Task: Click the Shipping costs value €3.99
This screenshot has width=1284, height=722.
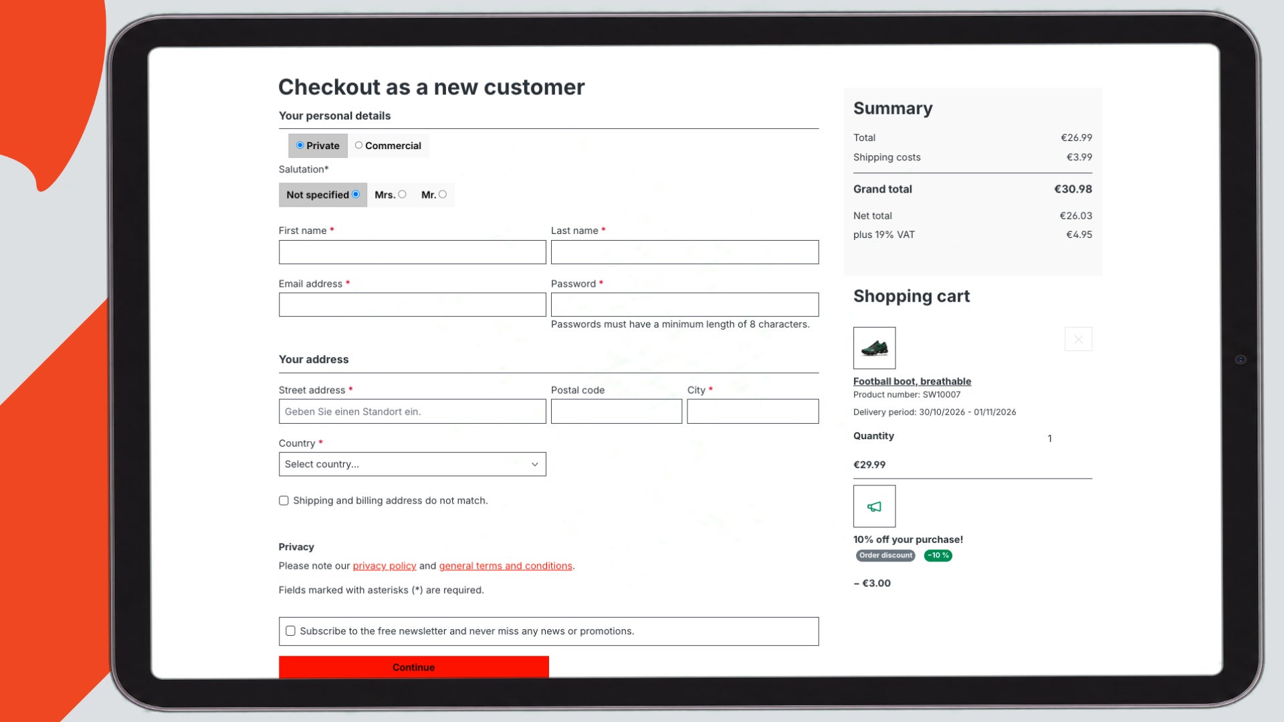Action: (1079, 157)
